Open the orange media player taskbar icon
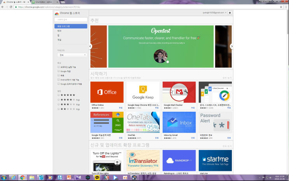This screenshot has height=181, width=289. 50,177
